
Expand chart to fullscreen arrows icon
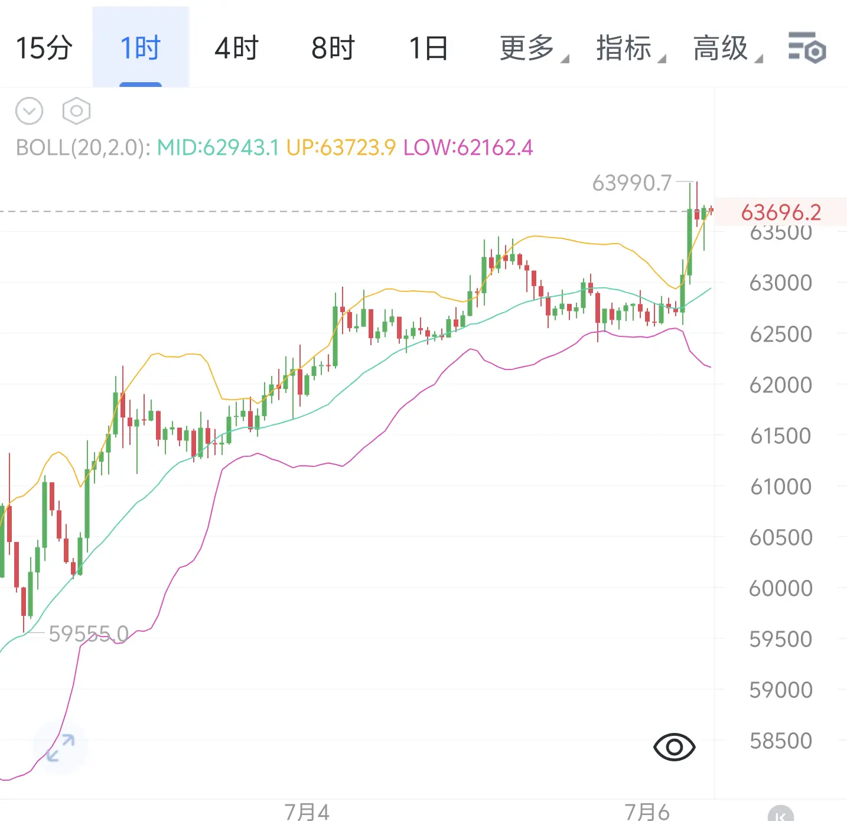60,748
